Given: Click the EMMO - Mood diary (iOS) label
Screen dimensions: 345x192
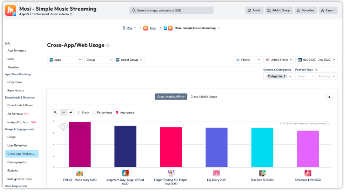Looking at the screenshot, I should pyautogui.click(x=80, y=180).
